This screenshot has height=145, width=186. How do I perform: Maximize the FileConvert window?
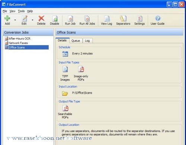[176, 4]
